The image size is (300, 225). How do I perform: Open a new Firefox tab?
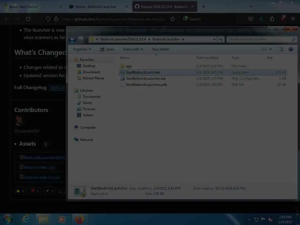[x=203, y=7]
